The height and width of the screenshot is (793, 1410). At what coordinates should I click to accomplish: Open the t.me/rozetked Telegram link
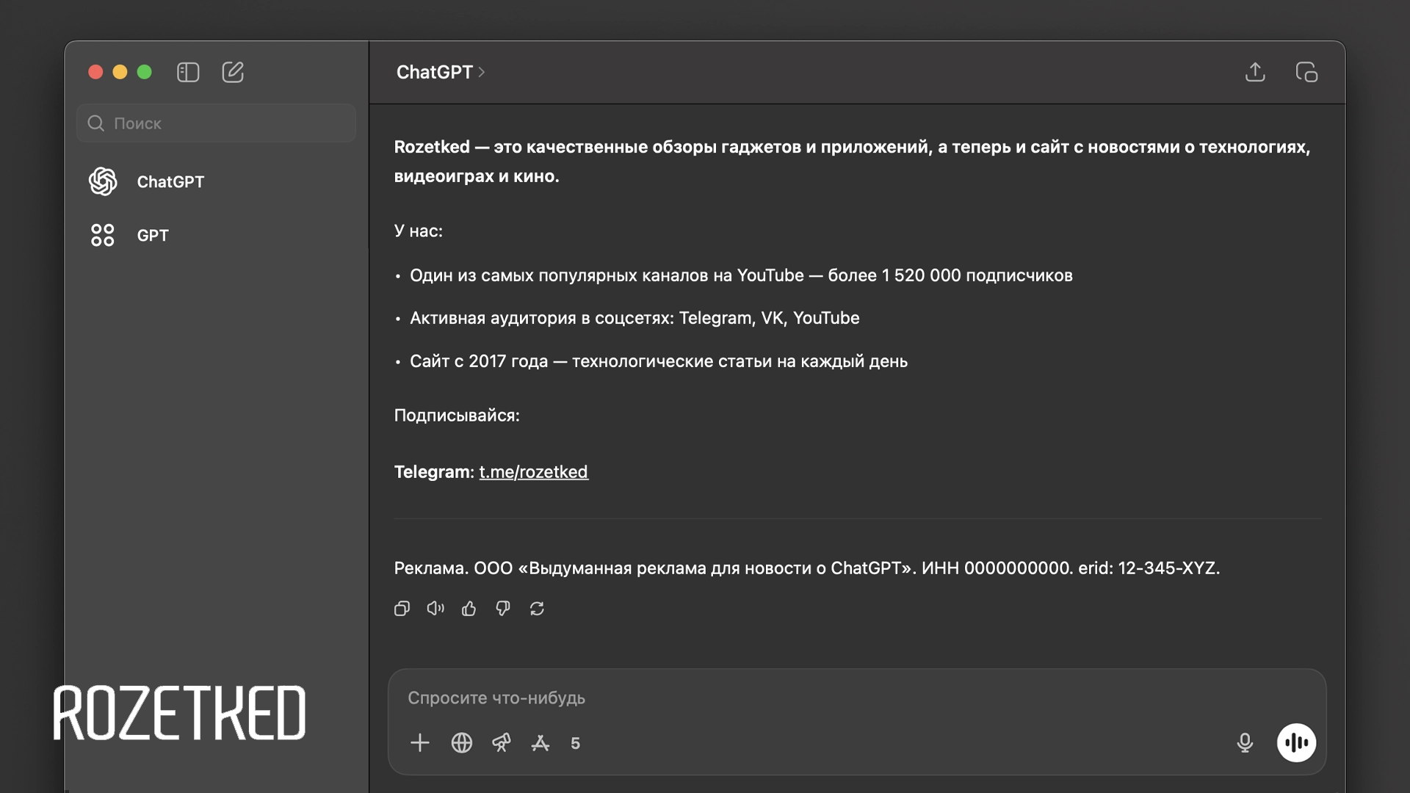[533, 471]
